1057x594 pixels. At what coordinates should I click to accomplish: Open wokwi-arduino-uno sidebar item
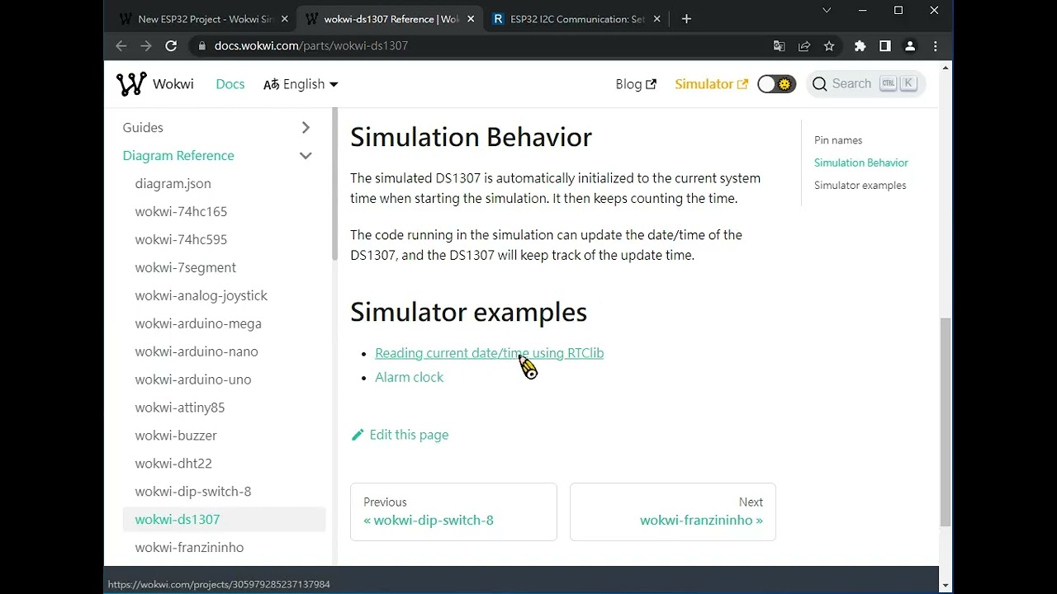[x=224, y=380]
